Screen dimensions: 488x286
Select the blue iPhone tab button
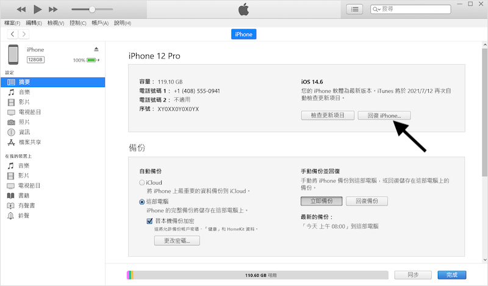[243, 34]
